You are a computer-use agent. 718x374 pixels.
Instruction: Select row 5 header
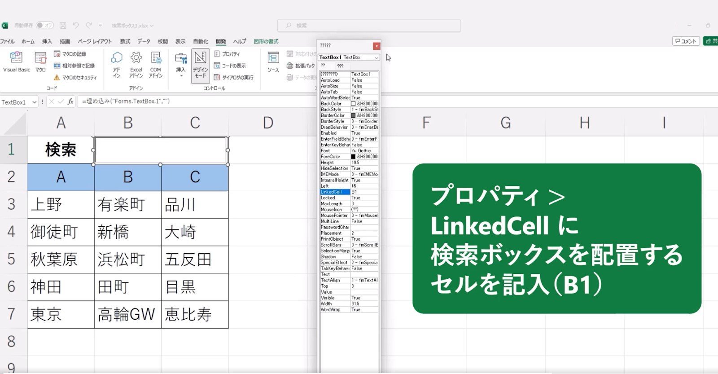coord(12,260)
